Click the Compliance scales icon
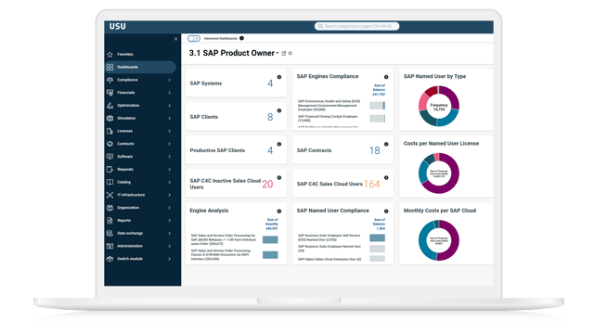594x334 pixels. click(x=110, y=80)
